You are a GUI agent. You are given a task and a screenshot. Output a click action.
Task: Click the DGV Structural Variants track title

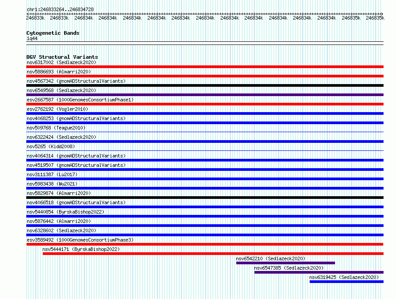click(62, 57)
